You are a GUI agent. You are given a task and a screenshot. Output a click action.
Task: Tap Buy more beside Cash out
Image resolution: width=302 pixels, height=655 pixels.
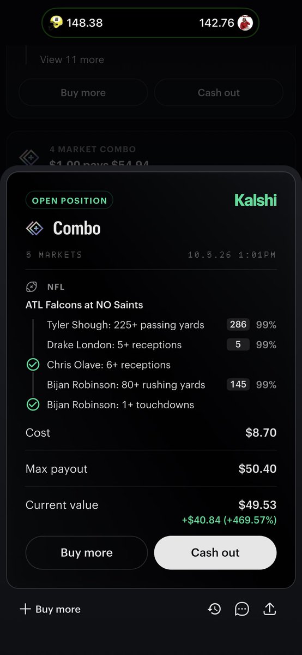(87, 552)
